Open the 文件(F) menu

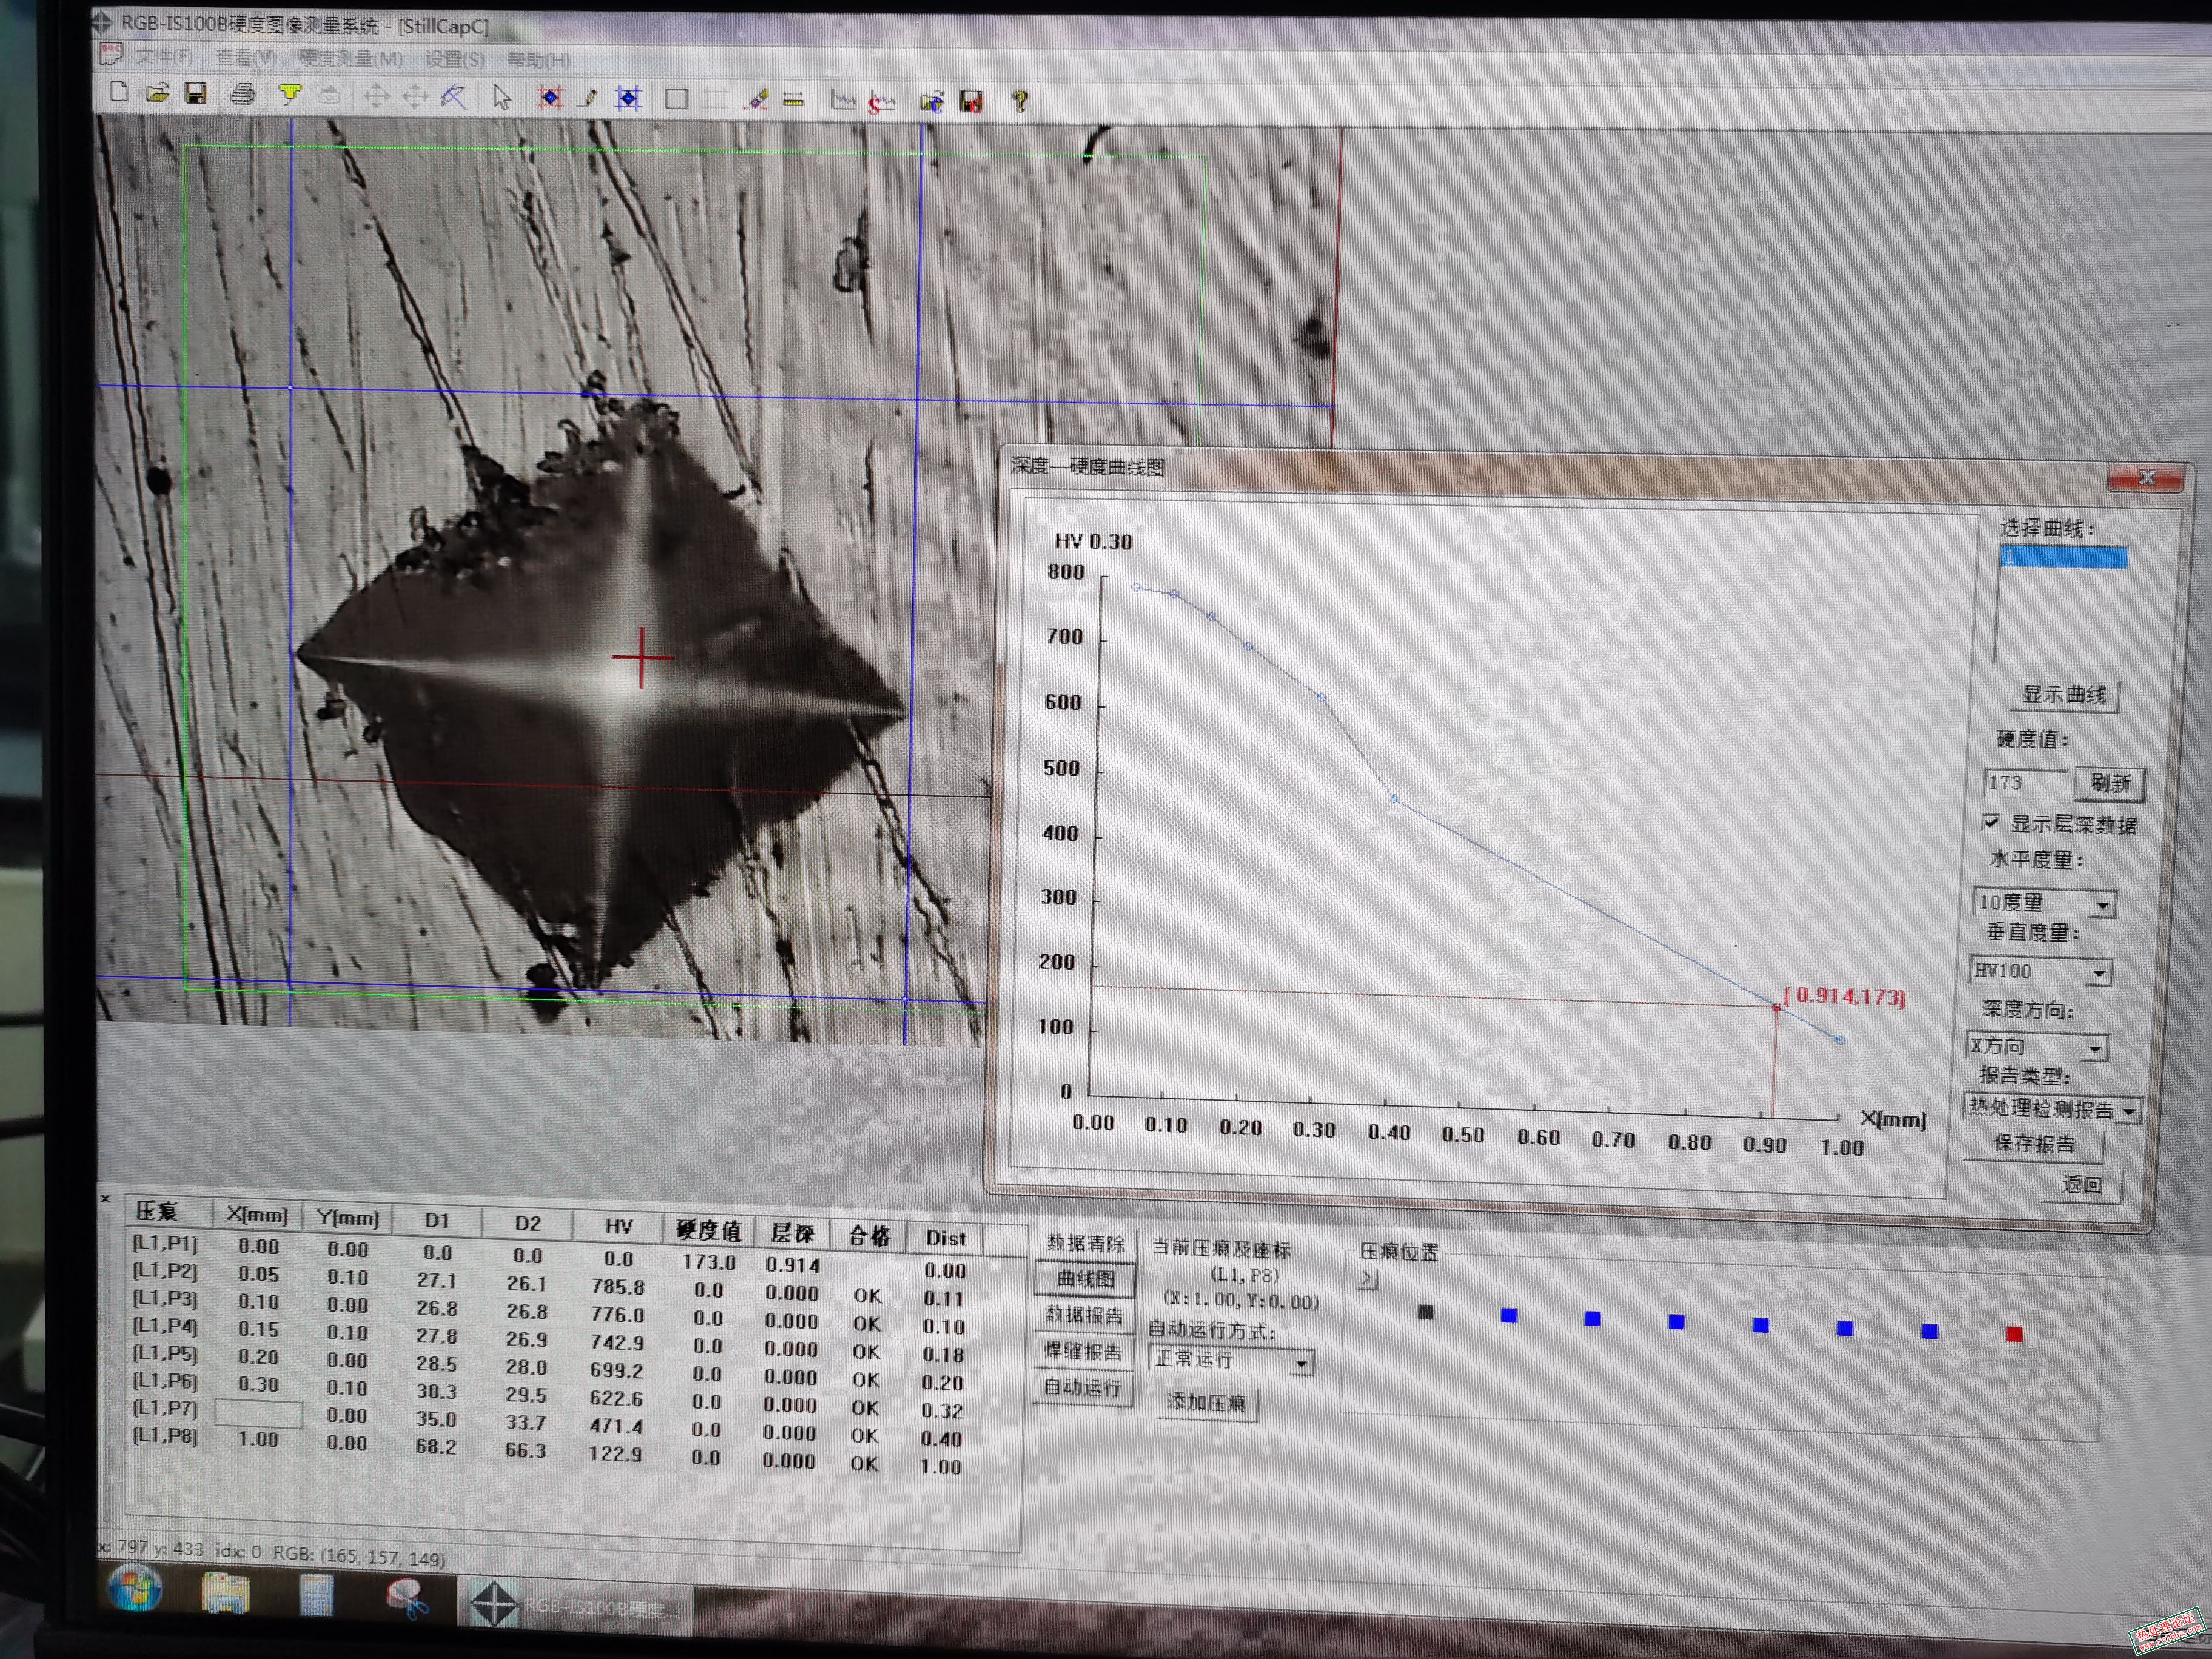163,57
